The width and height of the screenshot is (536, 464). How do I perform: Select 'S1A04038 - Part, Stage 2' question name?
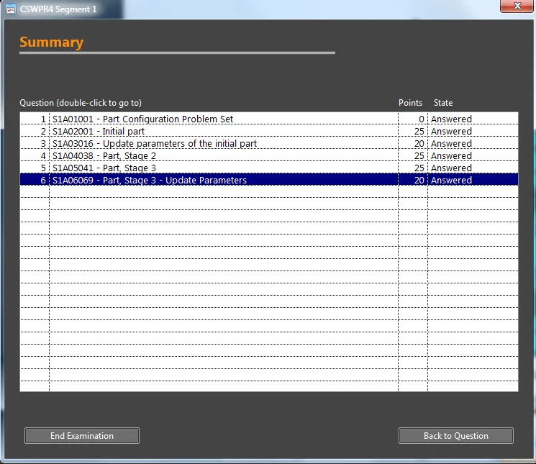click(104, 156)
